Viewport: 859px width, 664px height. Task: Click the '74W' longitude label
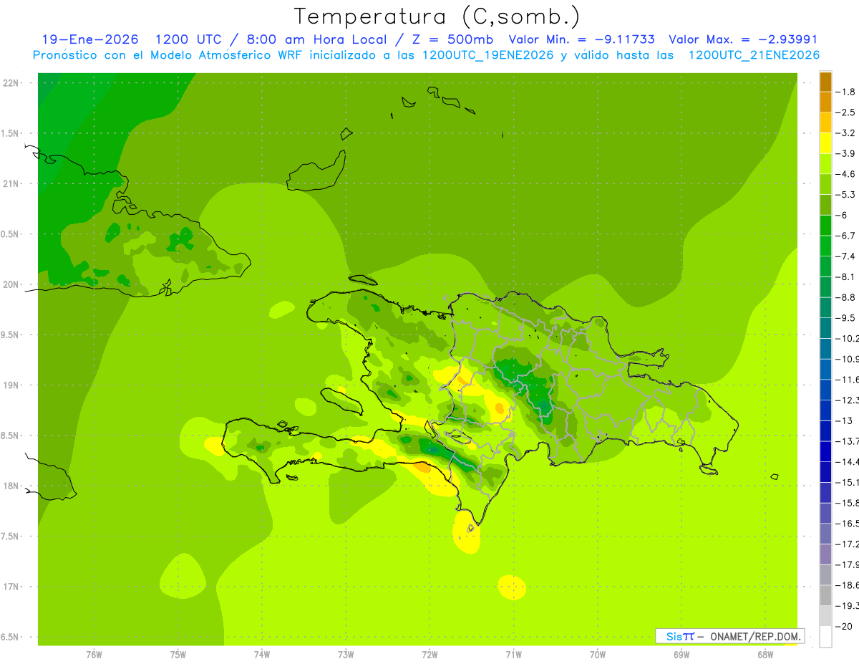pos(261,654)
